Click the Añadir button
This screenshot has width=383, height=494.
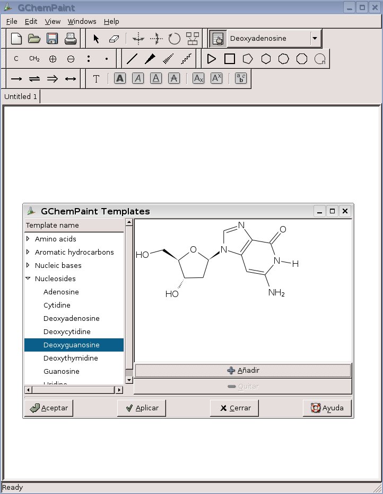[x=242, y=371]
